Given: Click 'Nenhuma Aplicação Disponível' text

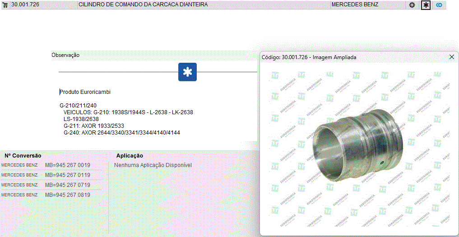Looking at the screenshot, I should click(x=153, y=165).
